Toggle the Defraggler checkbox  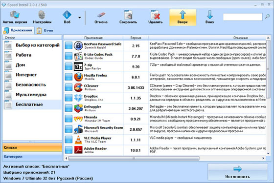(68, 108)
